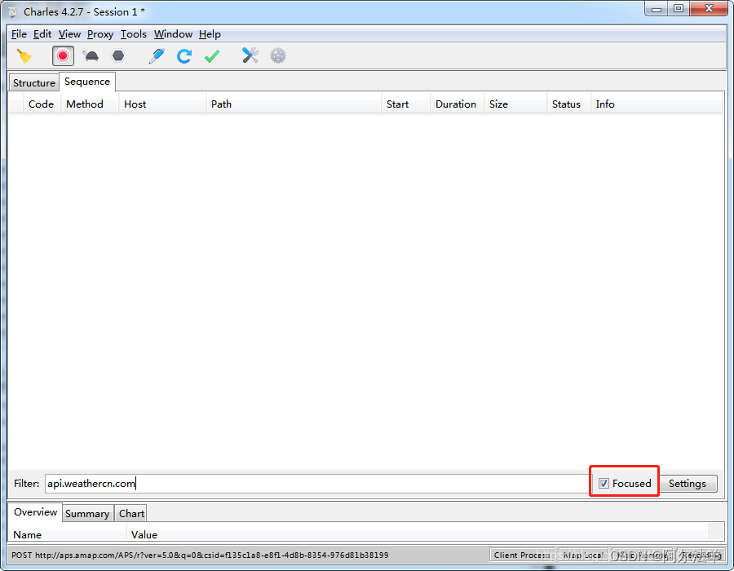Sort by the Path column header
This screenshot has height=571, width=734.
point(294,104)
